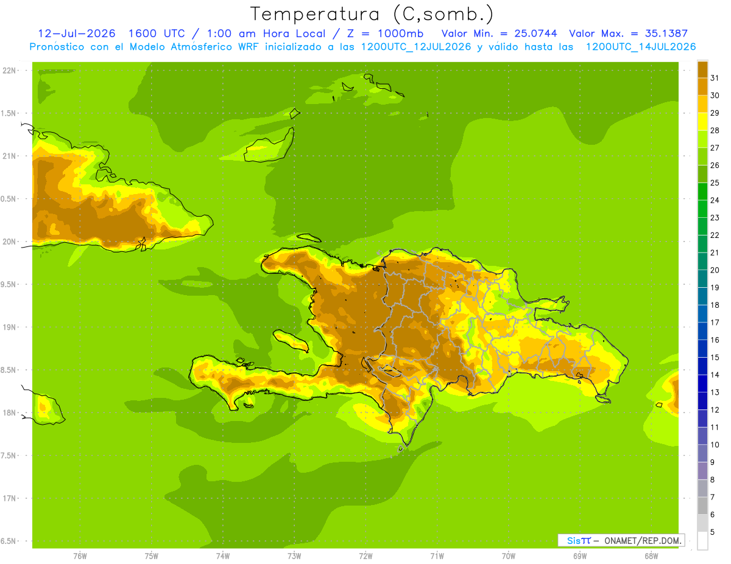Click the "73W" longitude label
Image resolution: width=731 pixels, height=564 pixels.
pyautogui.click(x=294, y=556)
